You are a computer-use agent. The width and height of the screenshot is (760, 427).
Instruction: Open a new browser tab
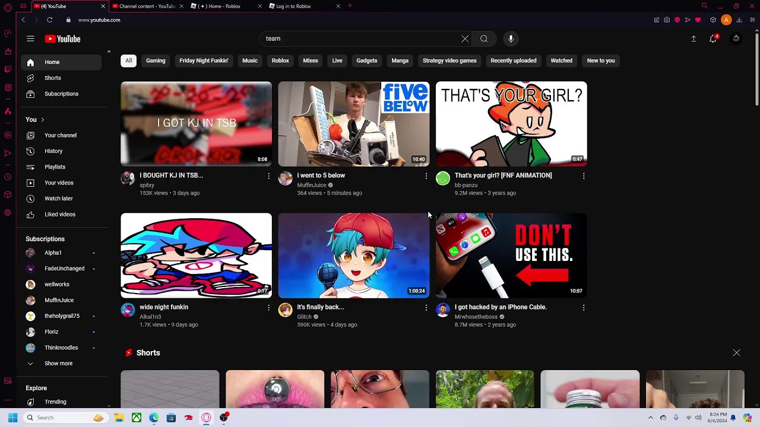point(350,6)
